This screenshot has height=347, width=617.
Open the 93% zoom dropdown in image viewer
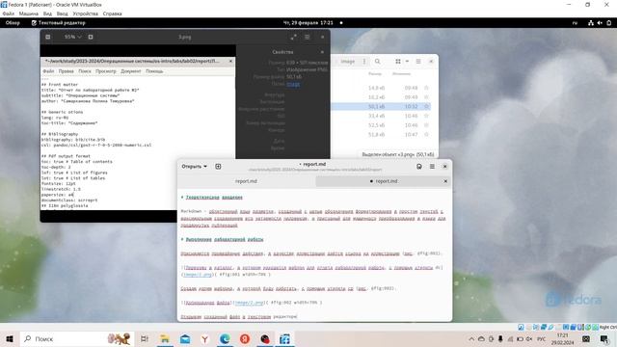point(73,37)
